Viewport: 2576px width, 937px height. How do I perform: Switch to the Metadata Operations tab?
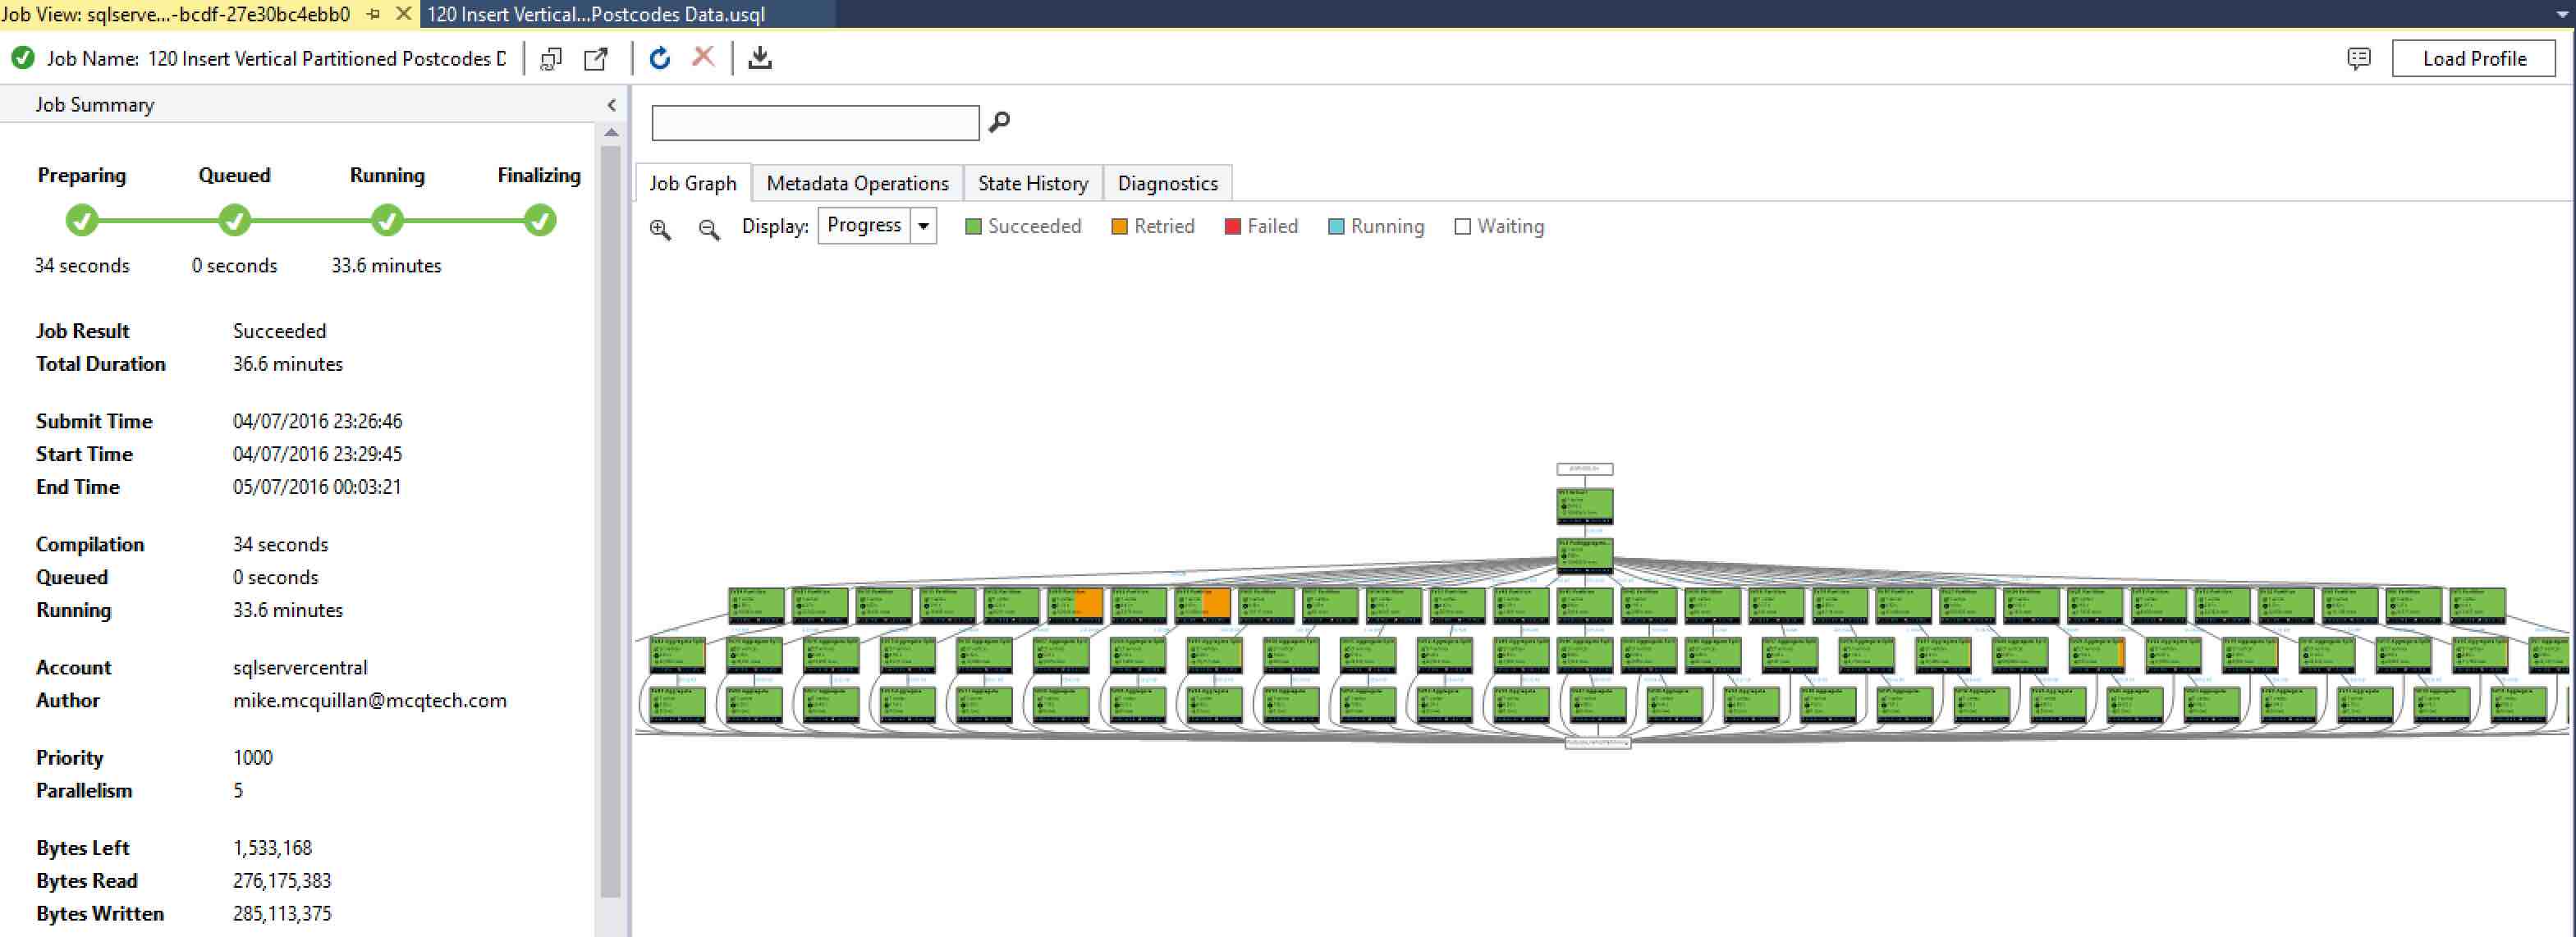(x=857, y=183)
